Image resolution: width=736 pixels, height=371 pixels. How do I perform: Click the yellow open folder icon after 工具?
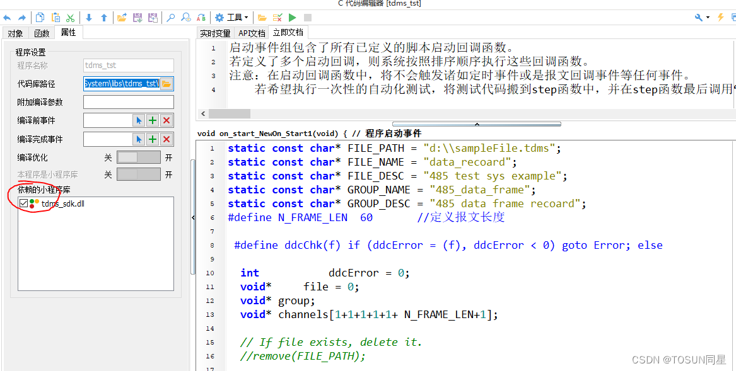(262, 18)
